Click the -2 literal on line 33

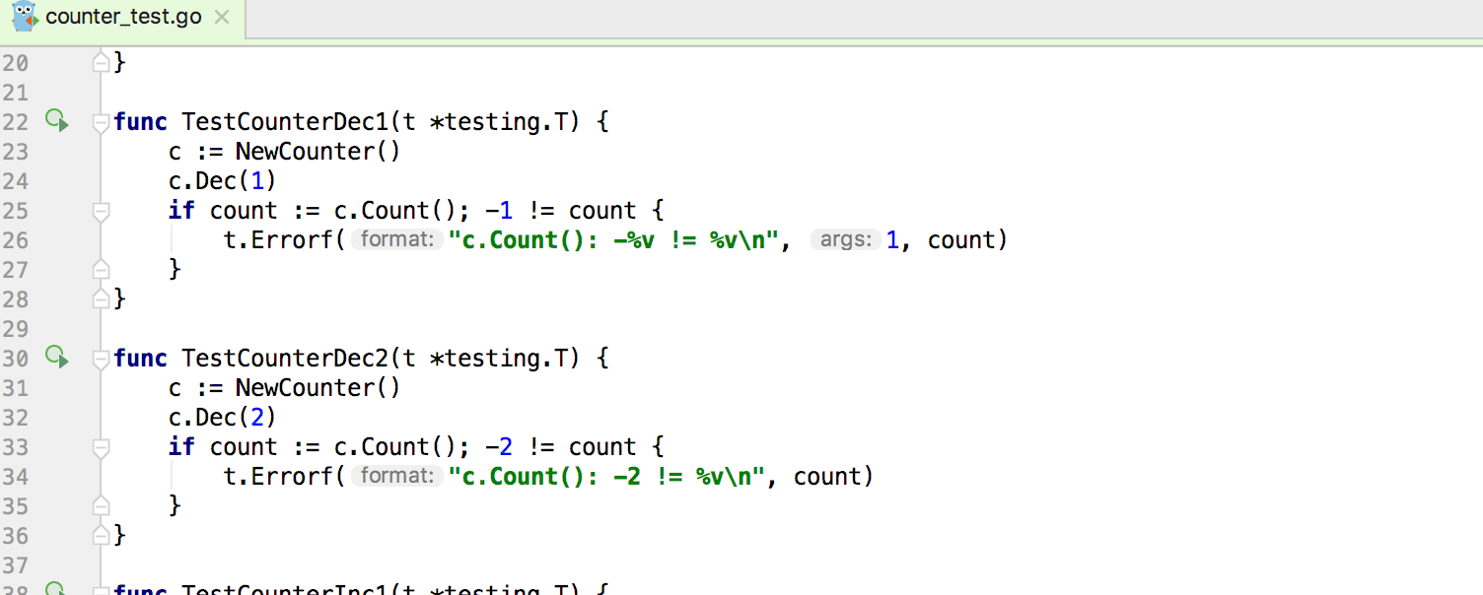tap(499, 447)
